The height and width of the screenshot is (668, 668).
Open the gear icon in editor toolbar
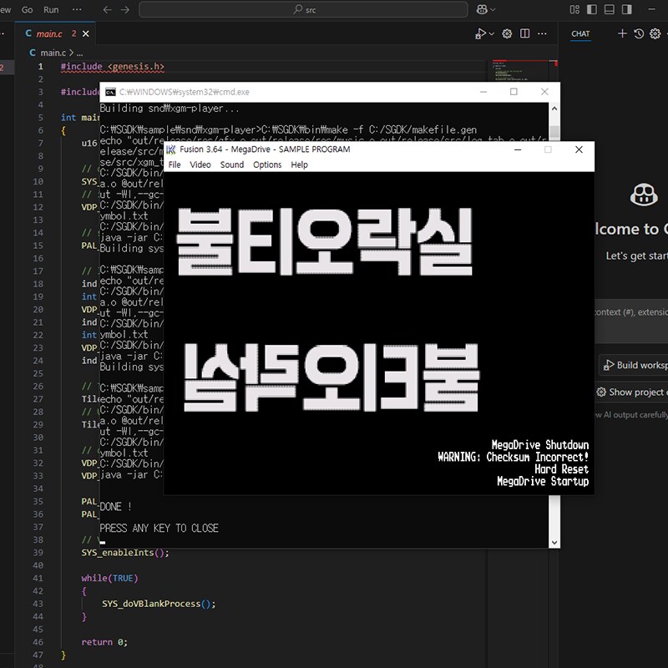507,33
